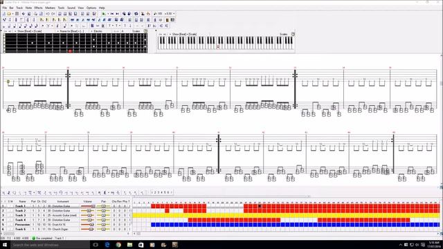This screenshot has width=443, height=249.
Task: Open Task View on the taskbar
Action: pos(96,245)
